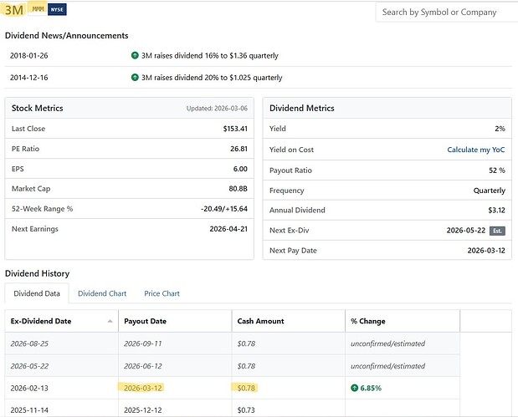The height and width of the screenshot is (417, 518).
Task: Click Market Cap value 80.8B
Action: click(238, 189)
